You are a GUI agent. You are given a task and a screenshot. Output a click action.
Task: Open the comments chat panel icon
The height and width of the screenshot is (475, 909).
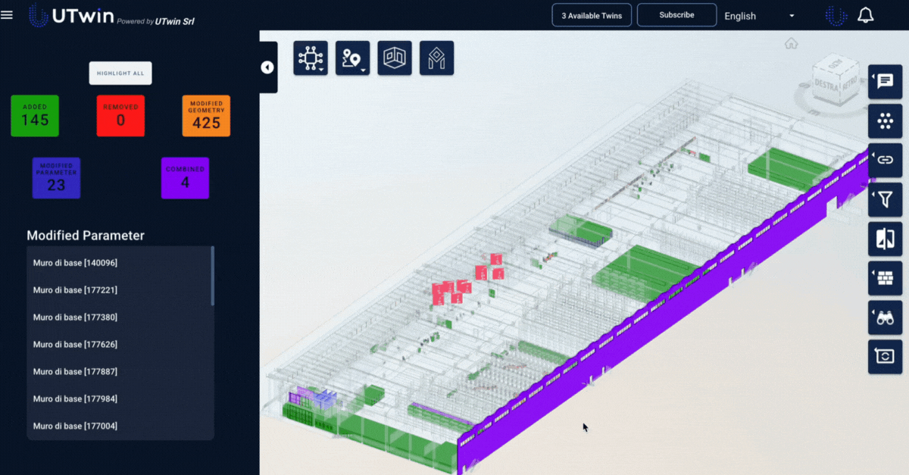click(885, 81)
